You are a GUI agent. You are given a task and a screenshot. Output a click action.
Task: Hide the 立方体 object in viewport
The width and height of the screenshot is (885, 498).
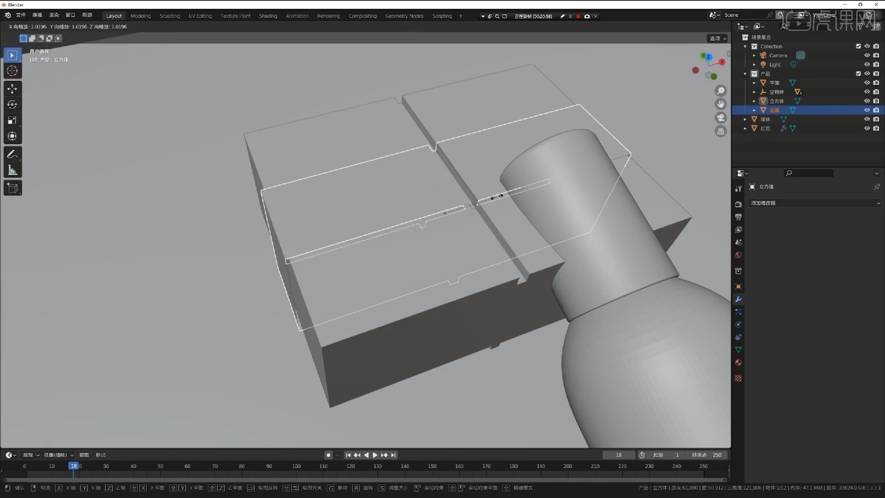(867, 101)
